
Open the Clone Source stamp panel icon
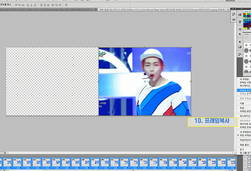pyautogui.click(x=240, y=22)
